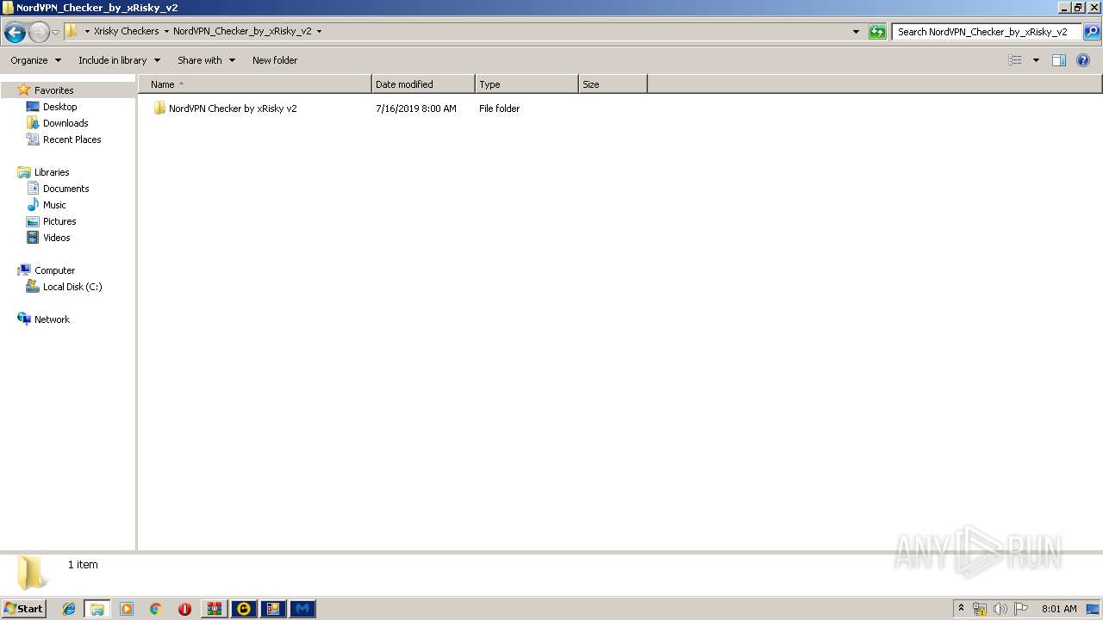Select the NordVPN Checker by xRisky v2 folder

tap(233, 108)
